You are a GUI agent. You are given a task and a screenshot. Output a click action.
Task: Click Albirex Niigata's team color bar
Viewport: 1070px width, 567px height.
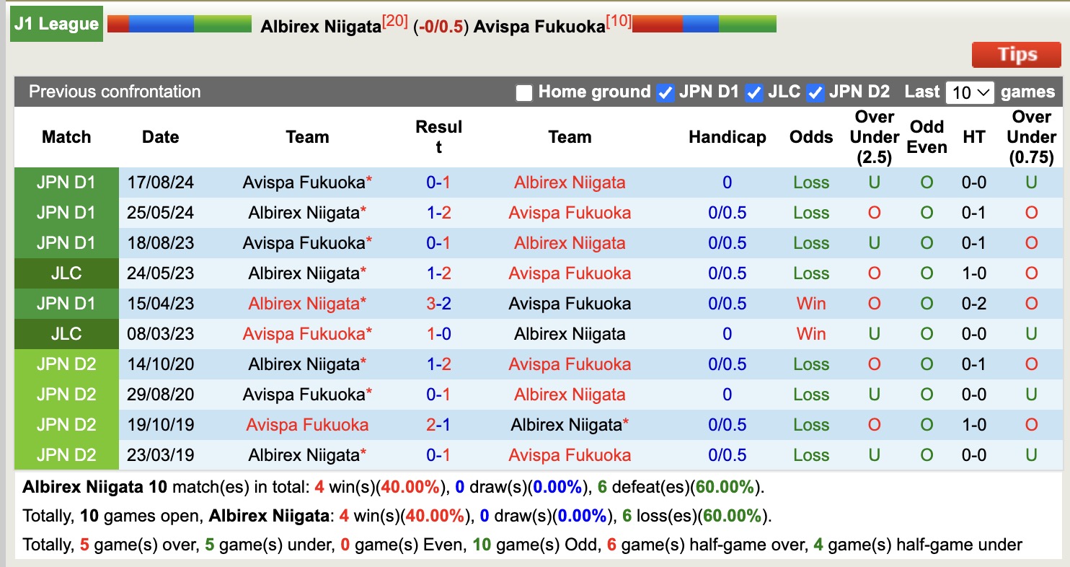[180, 23]
